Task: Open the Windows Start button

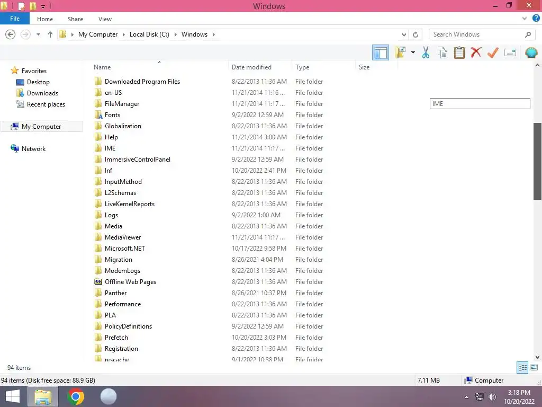Action: (13, 396)
